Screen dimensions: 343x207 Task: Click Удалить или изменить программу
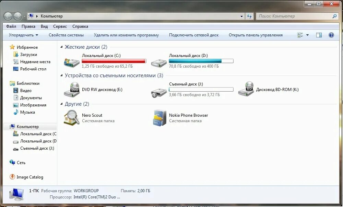click(127, 35)
